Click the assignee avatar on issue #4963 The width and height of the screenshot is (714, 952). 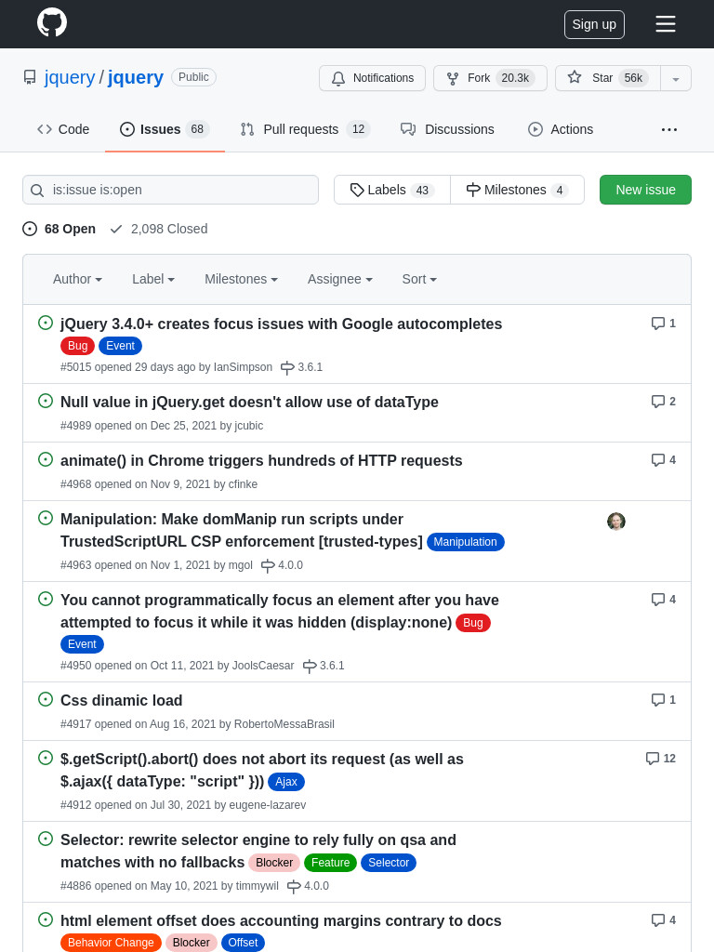point(616,521)
